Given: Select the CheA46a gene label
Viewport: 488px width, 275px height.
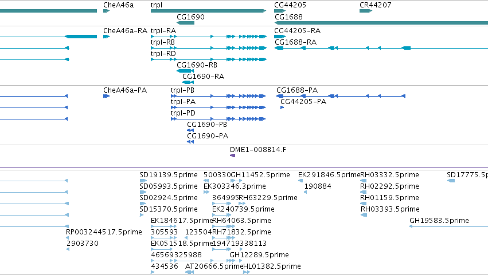Looking at the screenshot, I should pos(118,5).
